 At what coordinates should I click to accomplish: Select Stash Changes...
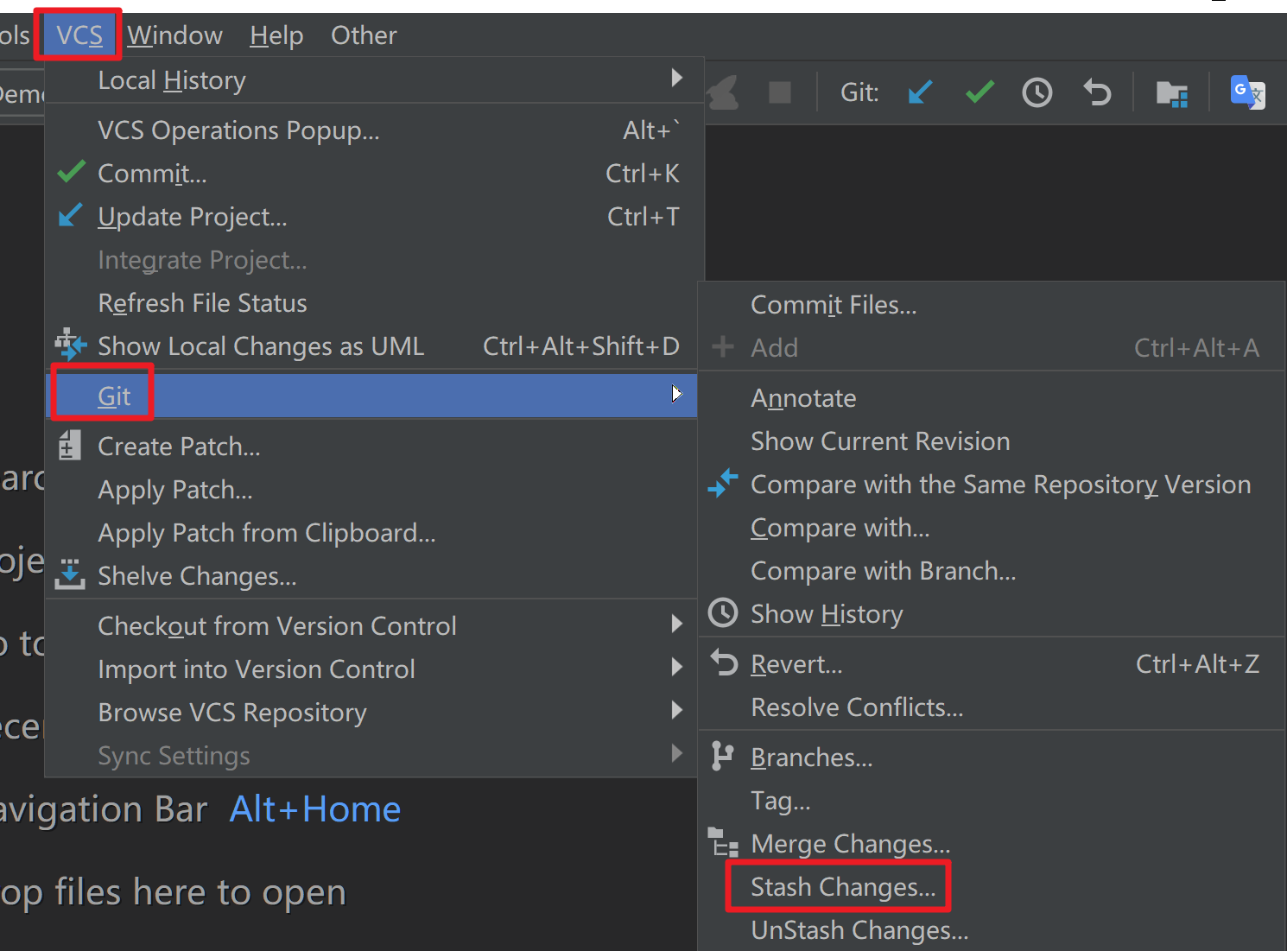click(992, 887)
